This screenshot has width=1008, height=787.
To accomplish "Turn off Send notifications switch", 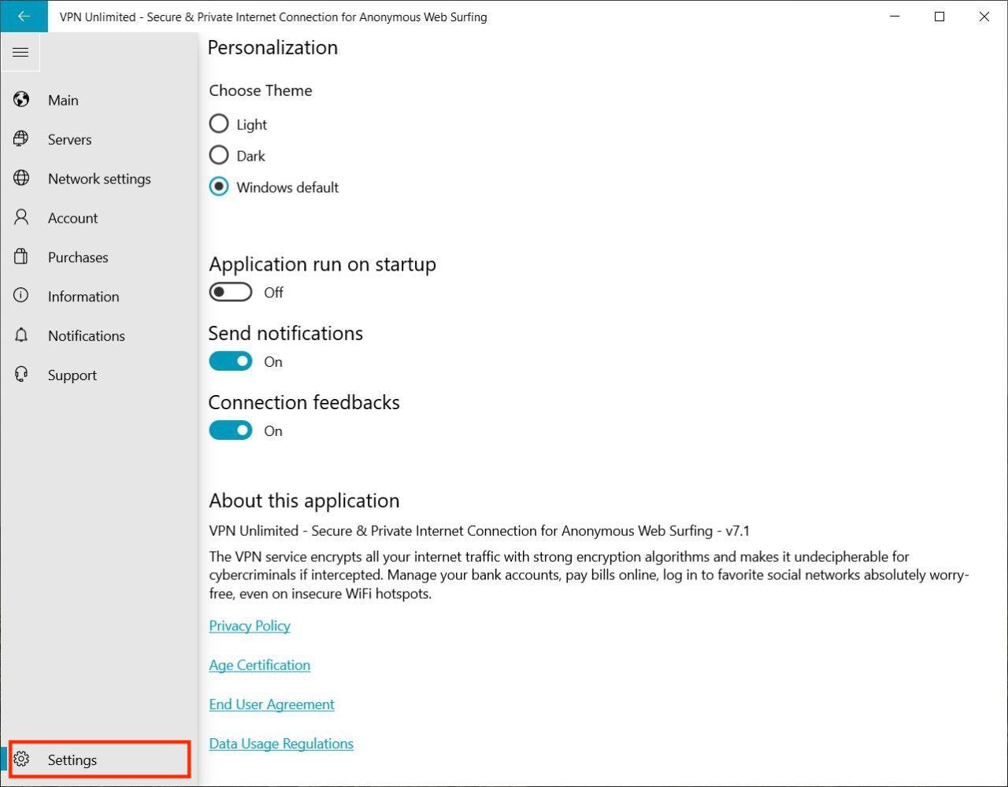I will click(x=231, y=361).
